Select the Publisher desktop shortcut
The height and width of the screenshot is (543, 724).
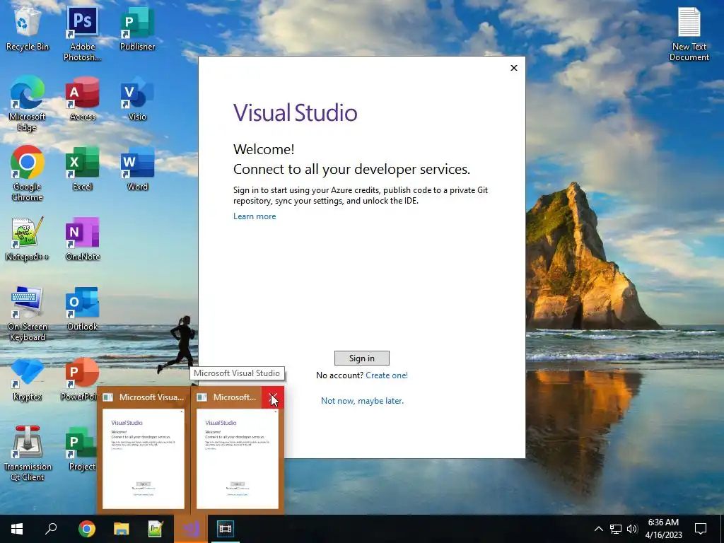137,29
